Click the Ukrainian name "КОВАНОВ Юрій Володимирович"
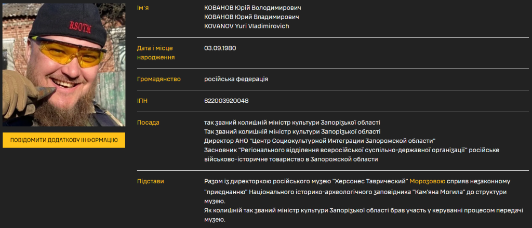532x228 pixels. (252, 8)
